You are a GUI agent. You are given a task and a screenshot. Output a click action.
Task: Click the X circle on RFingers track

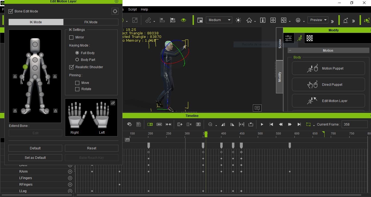pos(70,185)
